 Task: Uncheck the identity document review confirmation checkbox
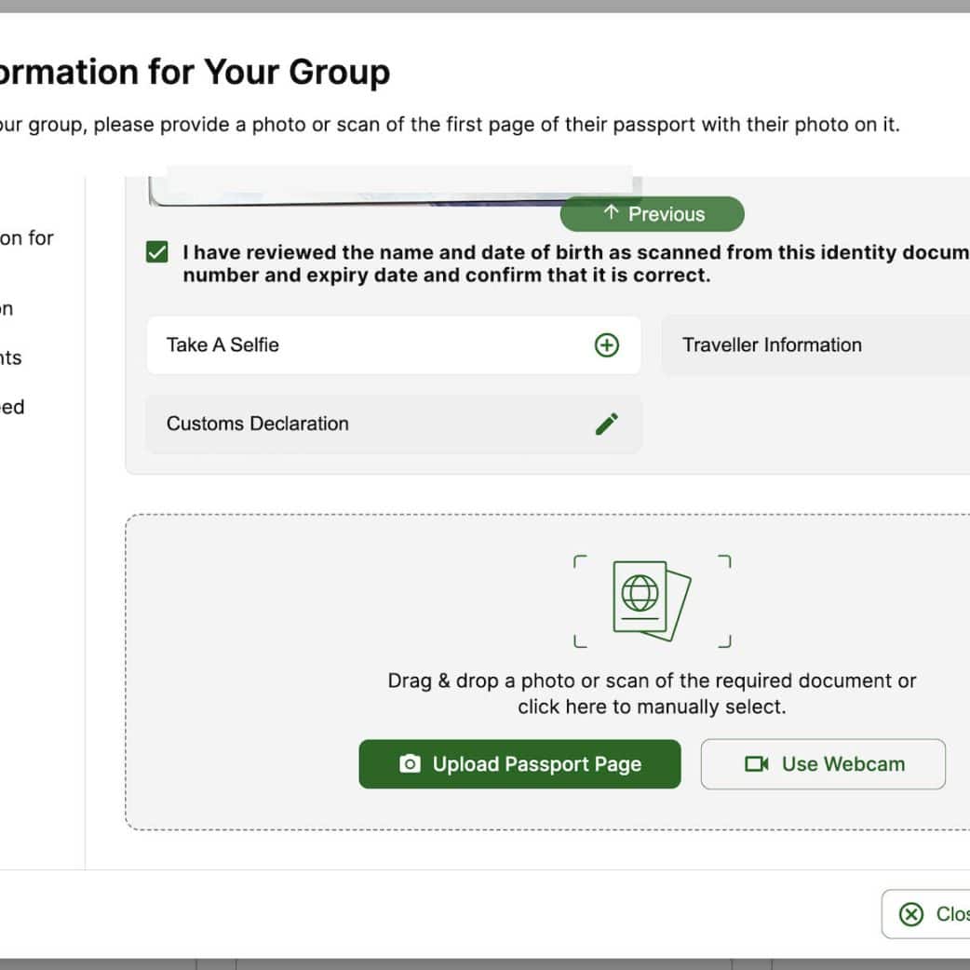(x=157, y=252)
